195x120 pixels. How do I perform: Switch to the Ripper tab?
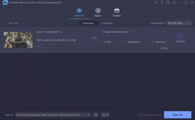98,12
